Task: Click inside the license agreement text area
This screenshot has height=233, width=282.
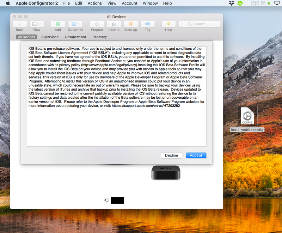Action: click(117, 96)
